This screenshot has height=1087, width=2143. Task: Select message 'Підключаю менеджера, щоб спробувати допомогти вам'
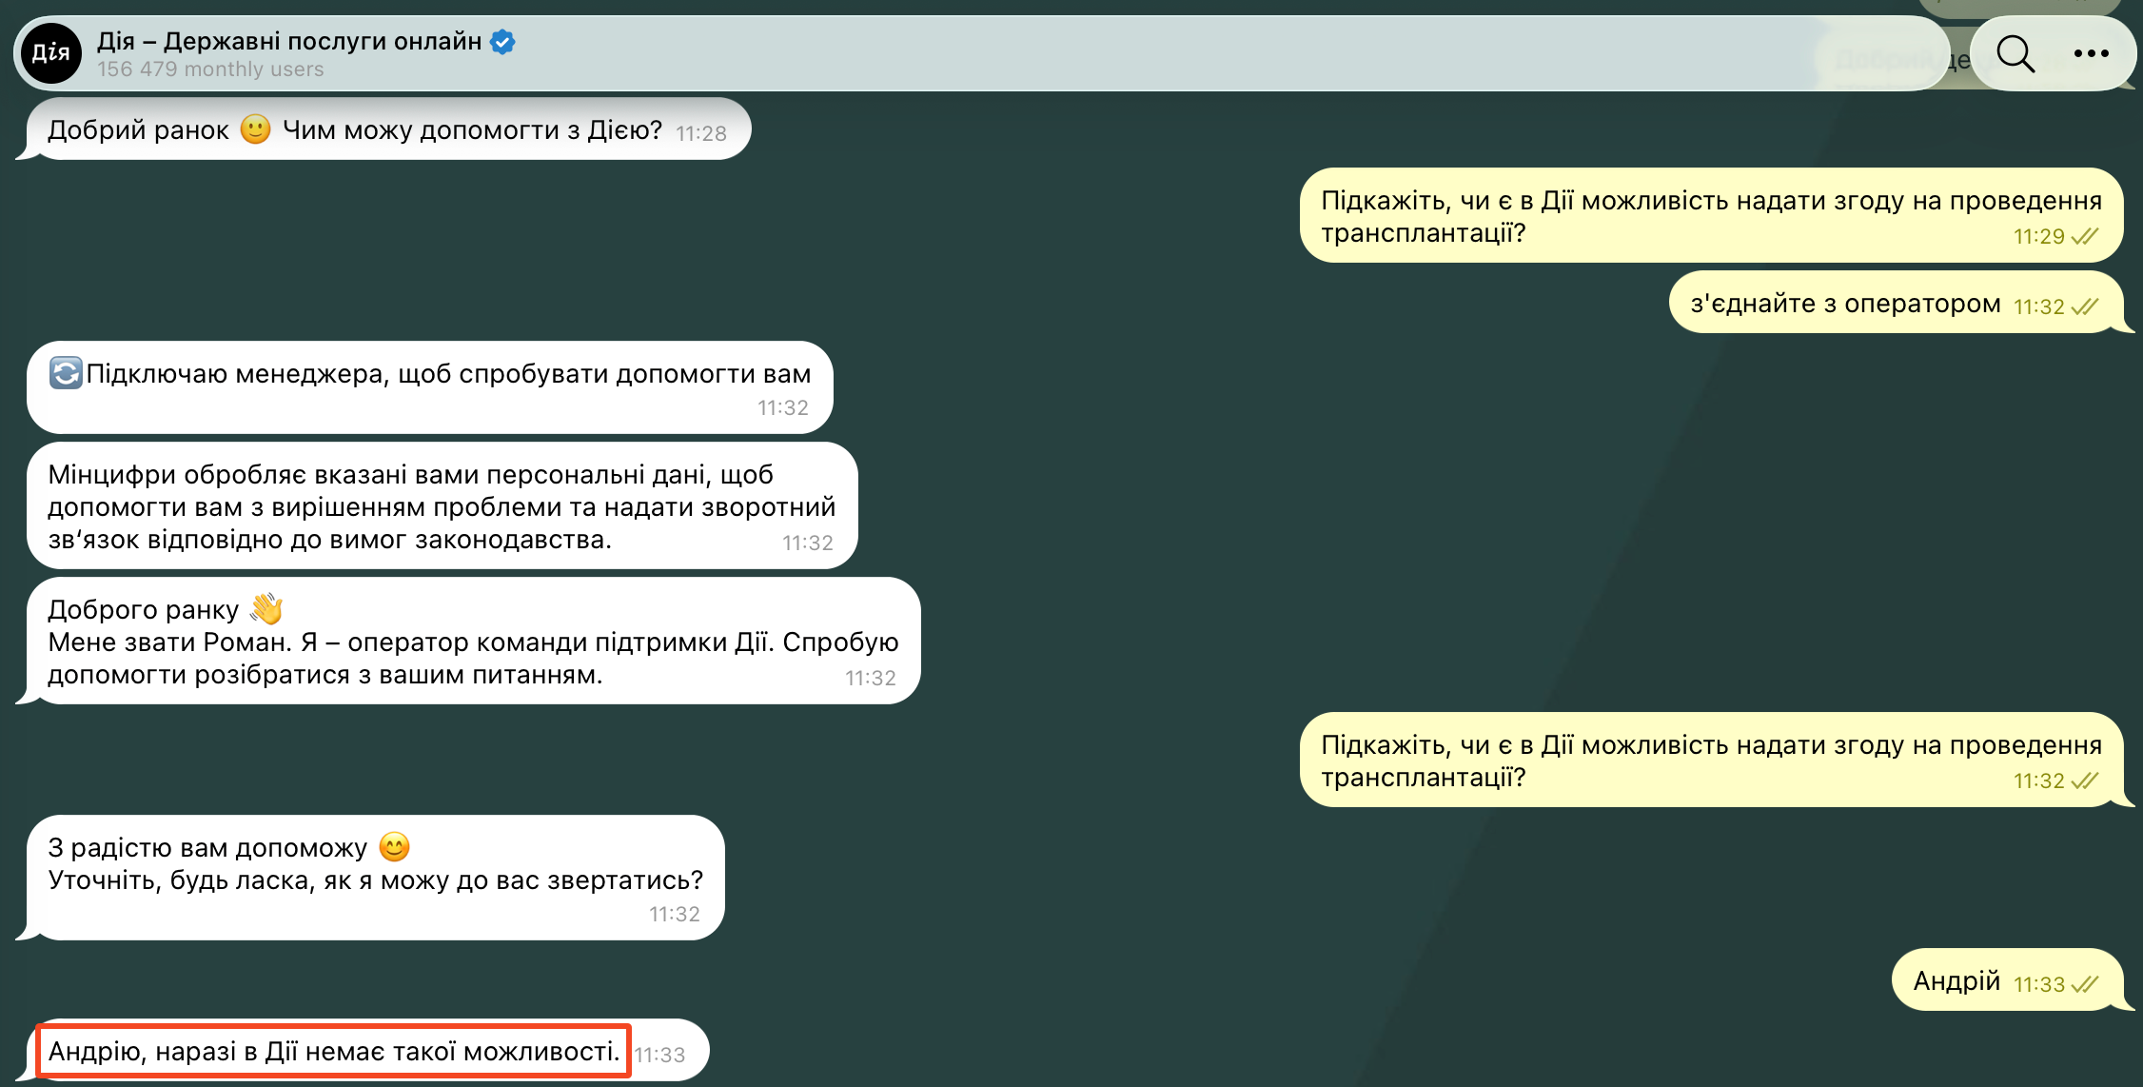(429, 388)
